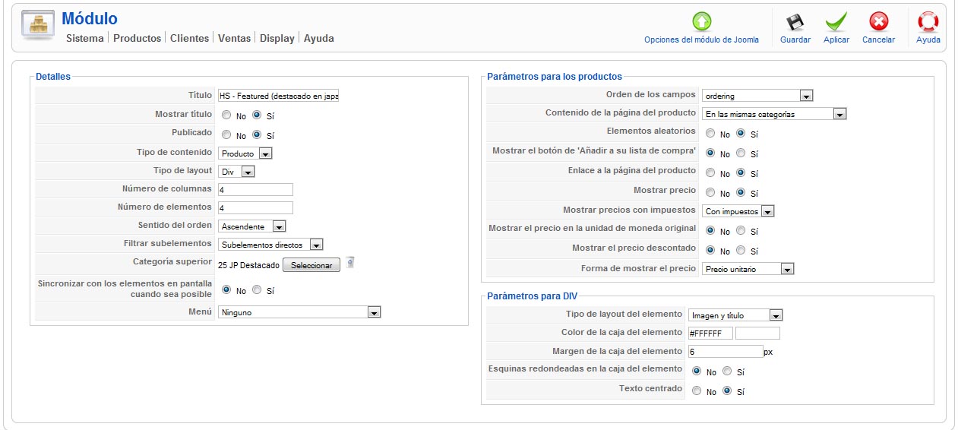Click the Guardar floppy disk icon

795,22
